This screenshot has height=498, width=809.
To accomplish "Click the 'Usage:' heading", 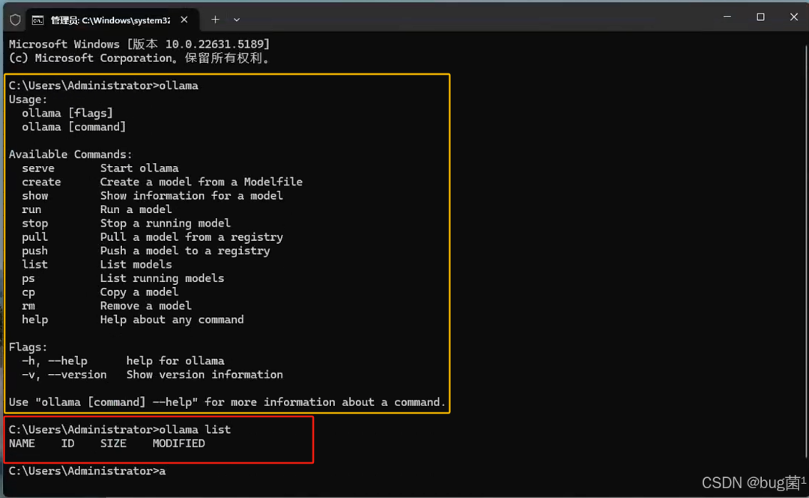I will click(x=28, y=99).
